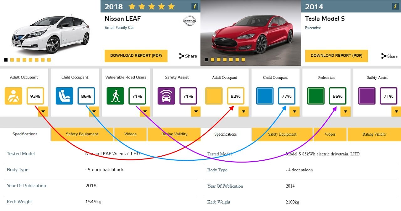Click the 'Body Type' label on the Nissan page

pos(18,170)
